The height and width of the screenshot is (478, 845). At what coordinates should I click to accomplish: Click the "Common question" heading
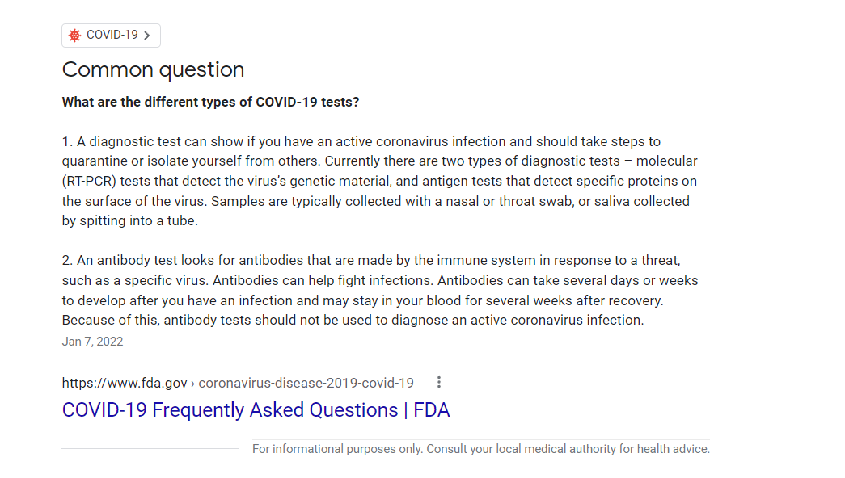click(x=153, y=69)
